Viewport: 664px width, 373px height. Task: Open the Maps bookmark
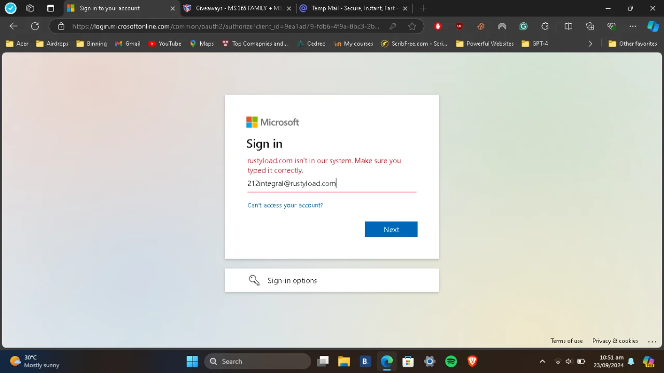click(202, 44)
